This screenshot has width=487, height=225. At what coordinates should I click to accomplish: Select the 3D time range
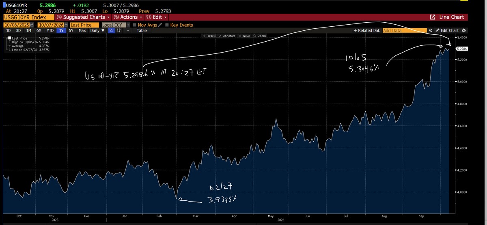18,30
